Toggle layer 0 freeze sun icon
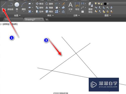The image size is (126, 94). pyautogui.click(x=99, y=4)
